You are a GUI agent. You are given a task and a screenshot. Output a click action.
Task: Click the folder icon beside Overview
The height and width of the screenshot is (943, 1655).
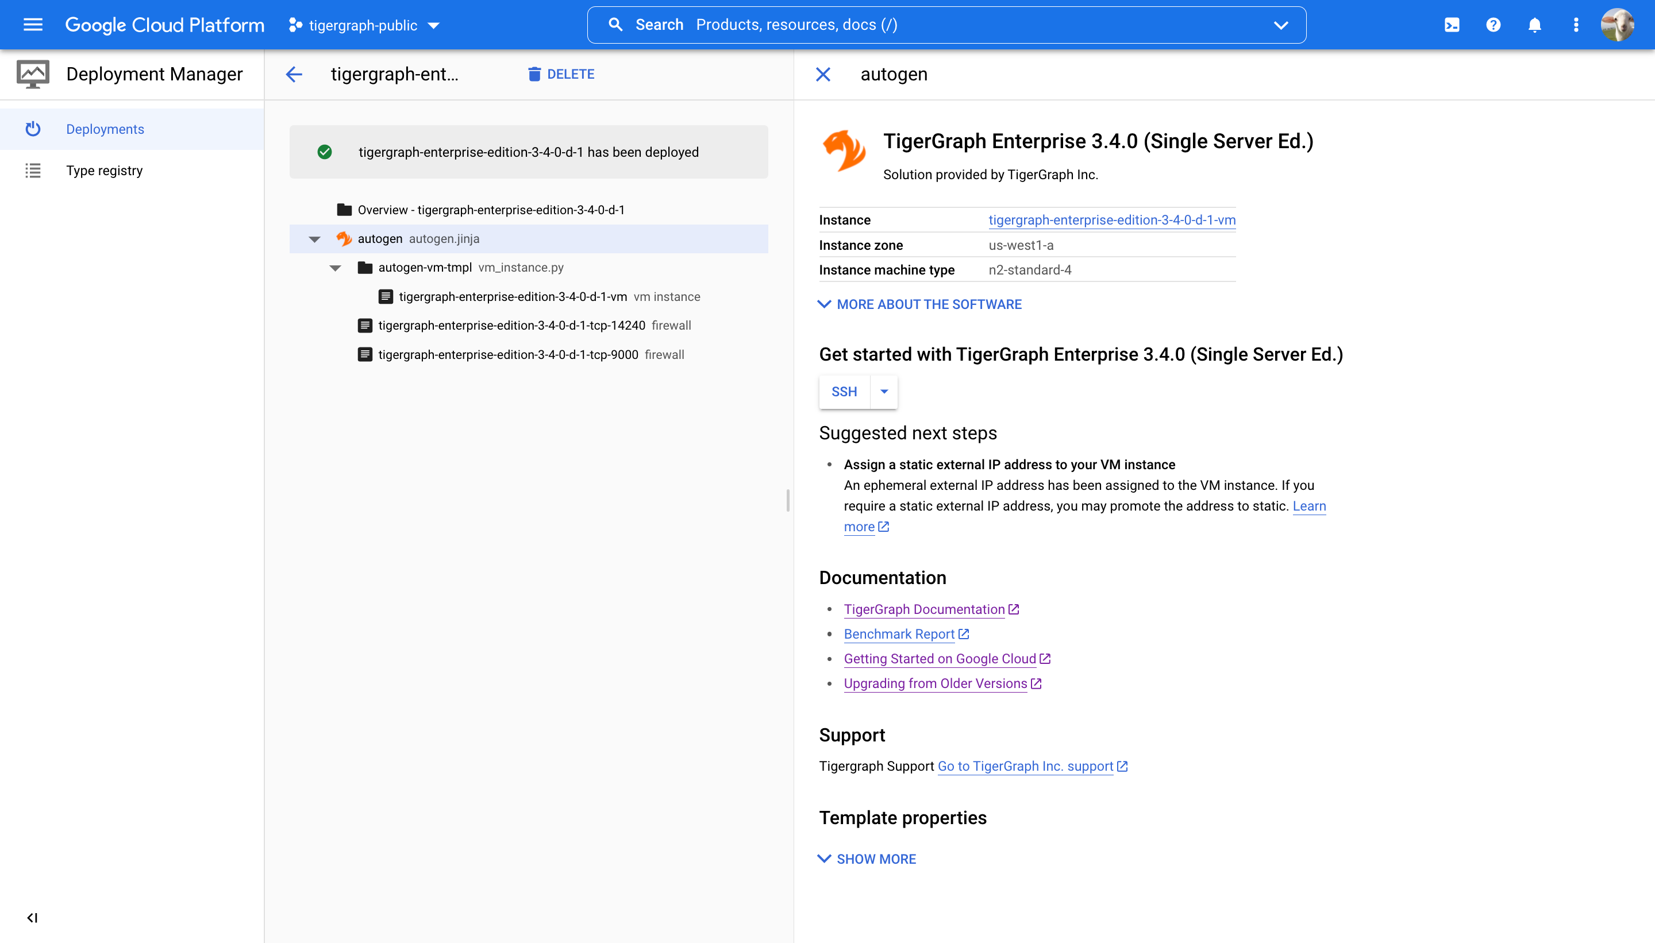[345, 210]
